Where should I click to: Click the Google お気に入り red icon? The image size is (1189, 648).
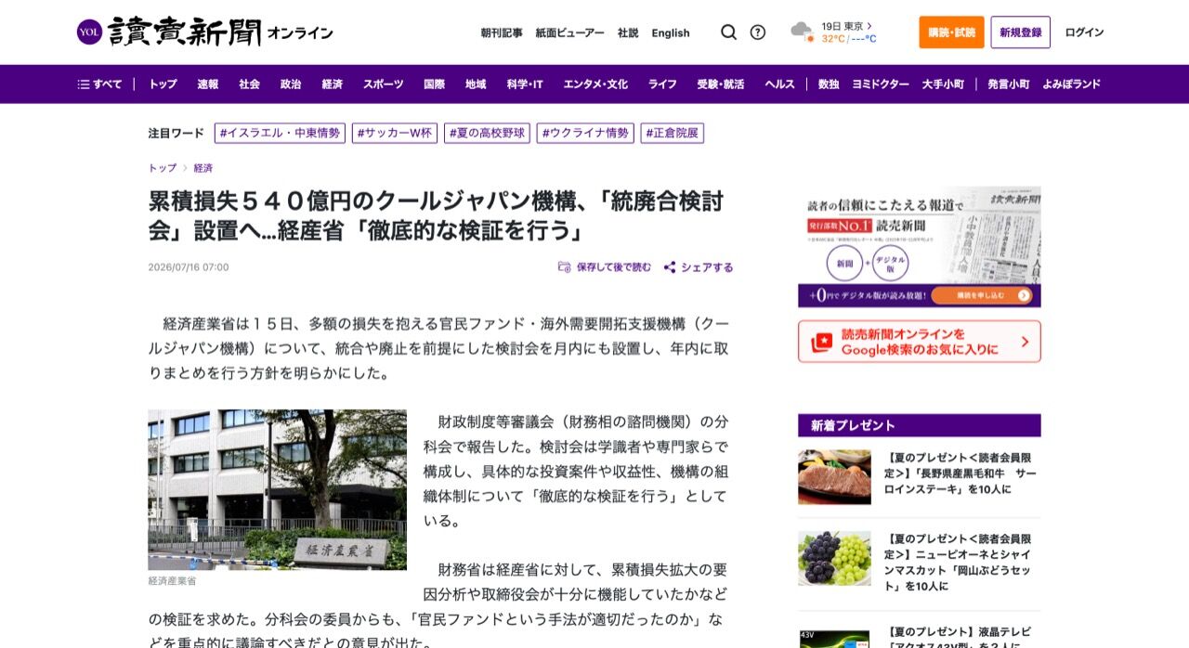click(822, 343)
